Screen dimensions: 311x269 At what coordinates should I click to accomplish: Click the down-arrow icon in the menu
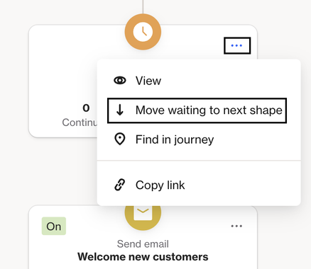(x=120, y=110)
